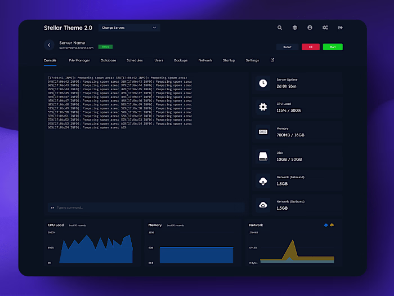Open the Users tab
Viewport: 394px width, 296px height.
[159, 60]
